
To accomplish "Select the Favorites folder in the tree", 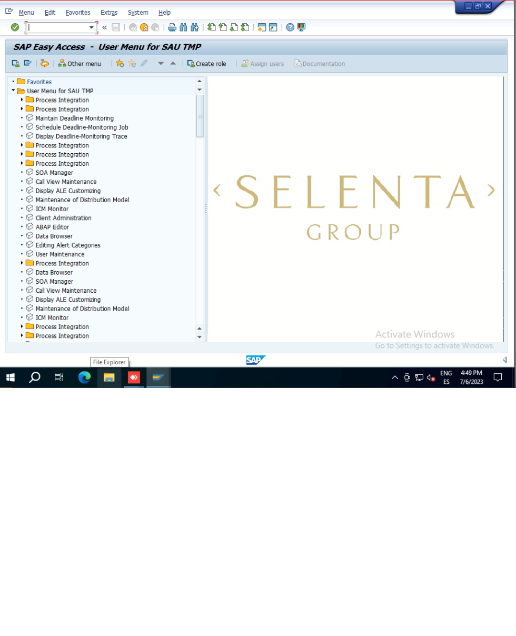I will coord(39,82).
